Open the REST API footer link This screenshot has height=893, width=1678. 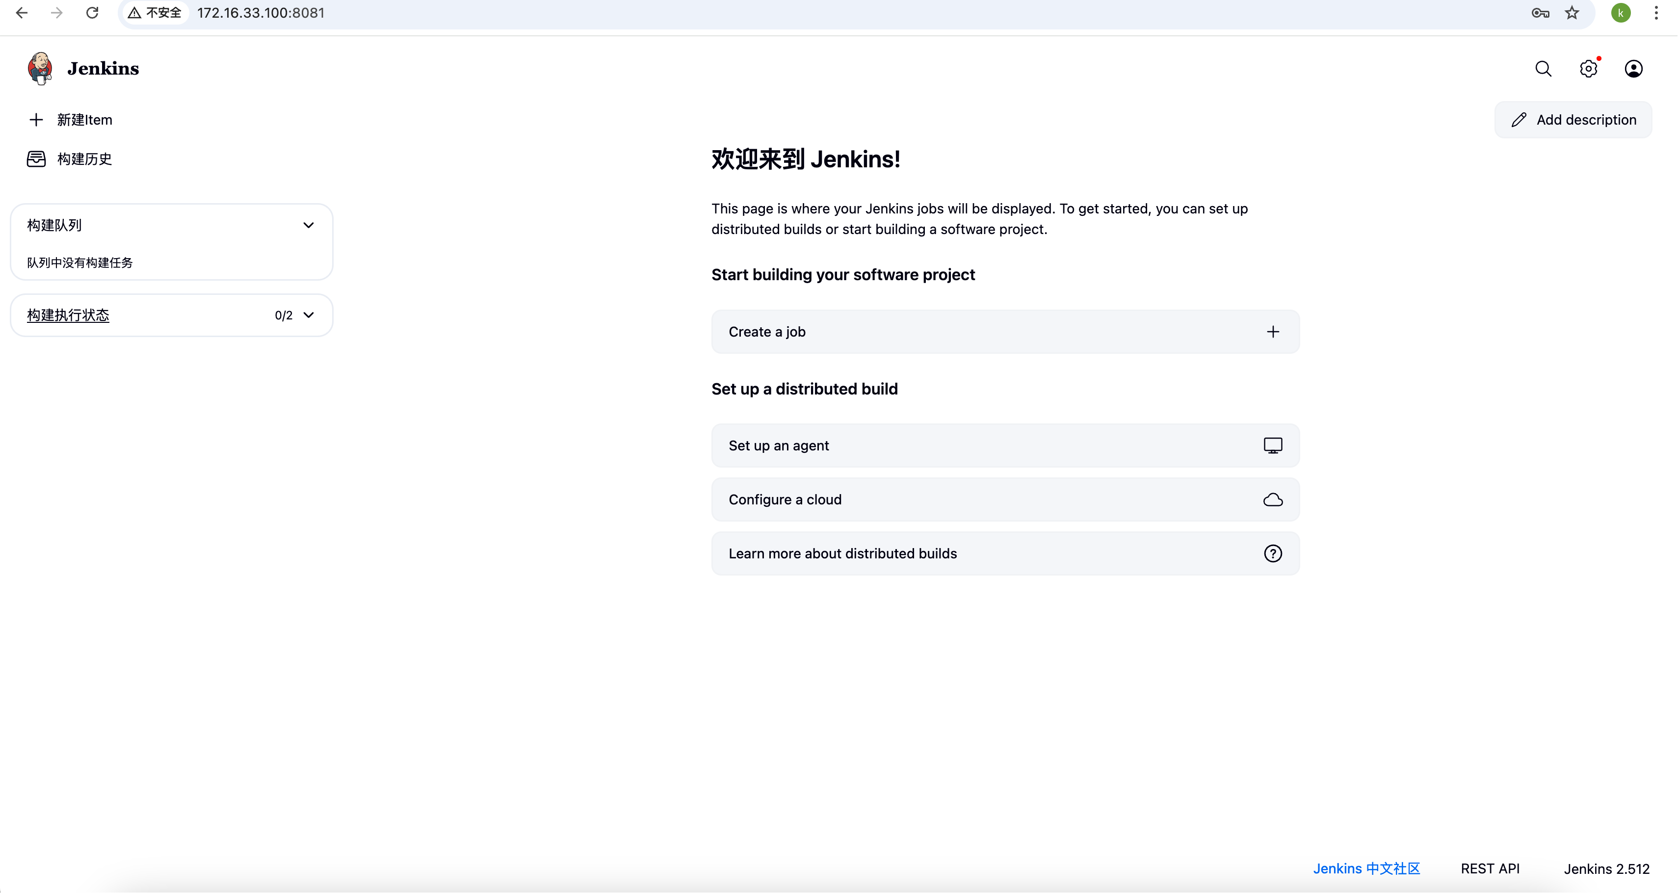point(1490,869)
